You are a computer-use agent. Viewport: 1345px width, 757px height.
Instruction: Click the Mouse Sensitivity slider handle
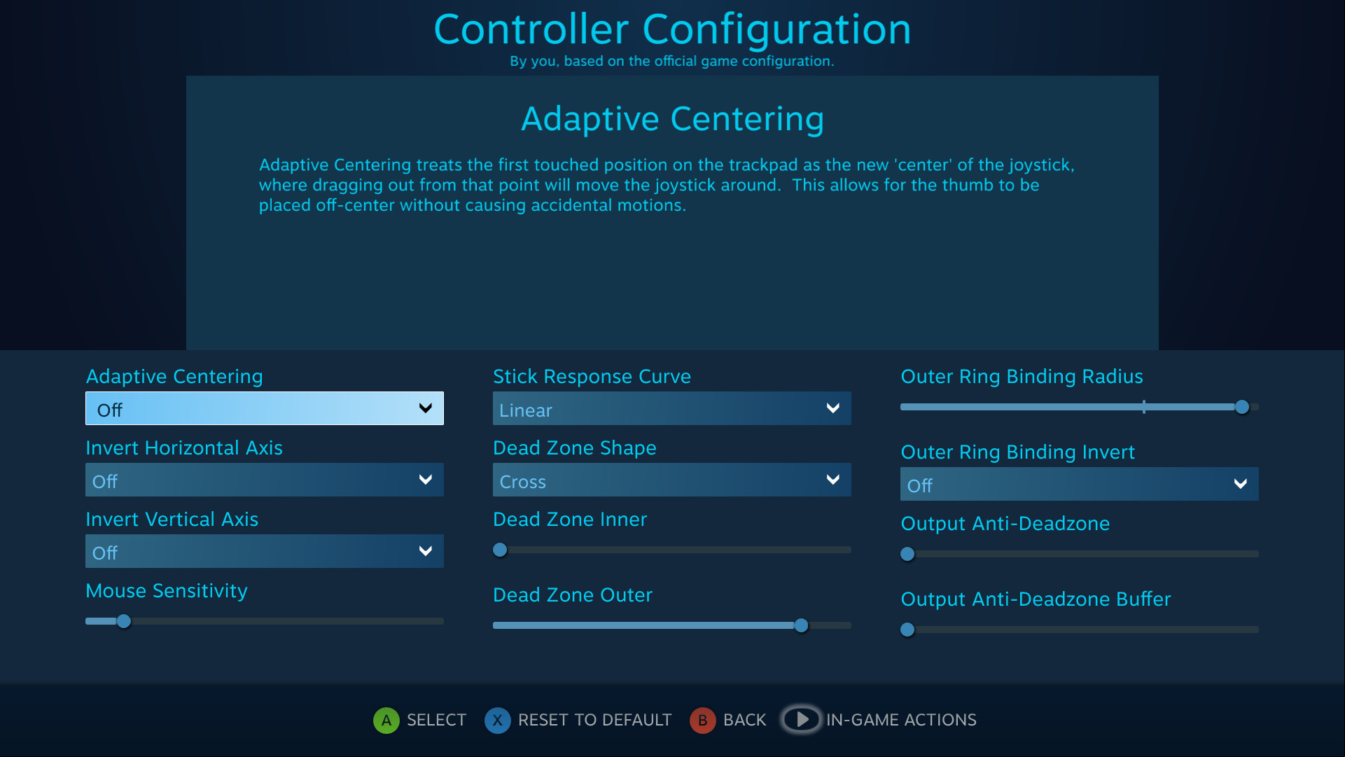(x=124, y=621)
